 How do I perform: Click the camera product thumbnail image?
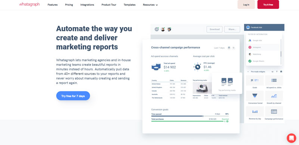point(202,88)
